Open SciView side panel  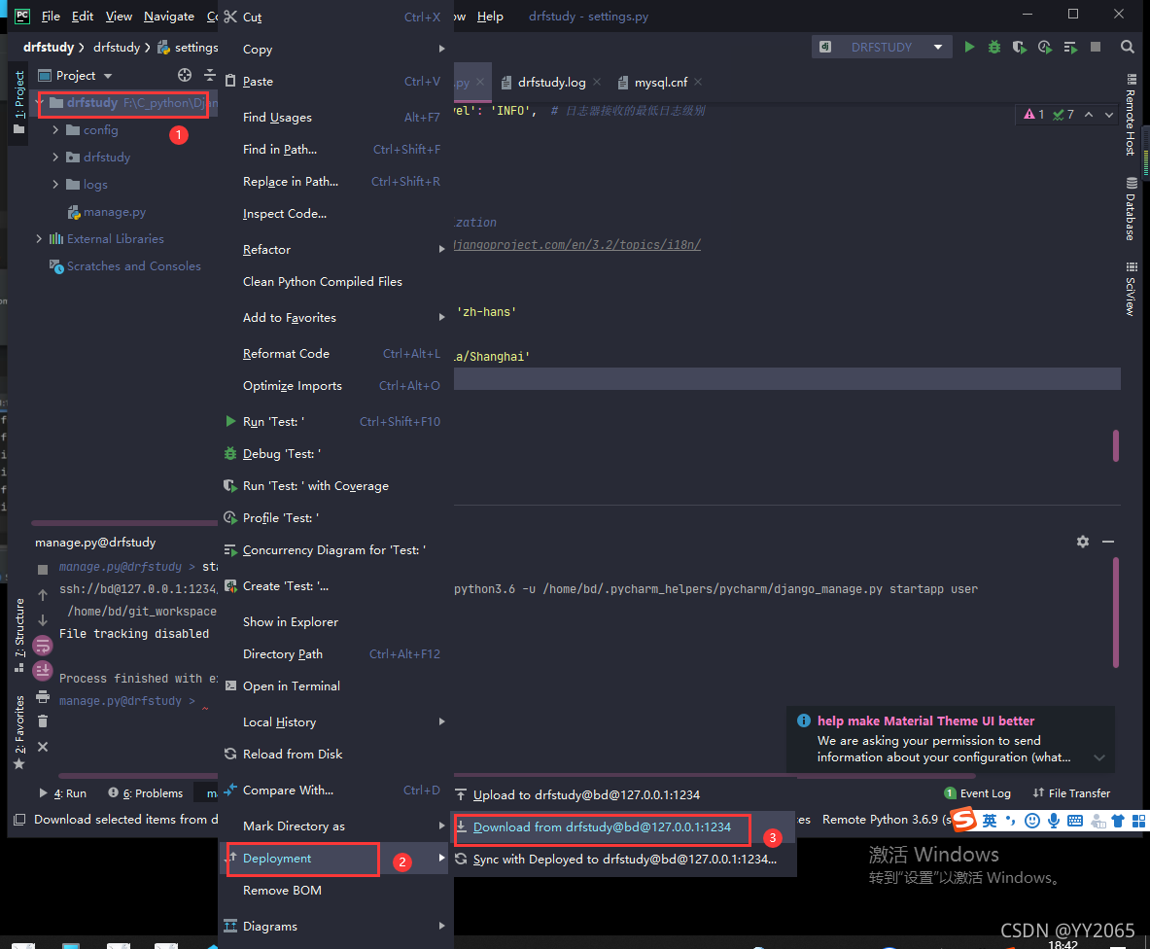1131,289
